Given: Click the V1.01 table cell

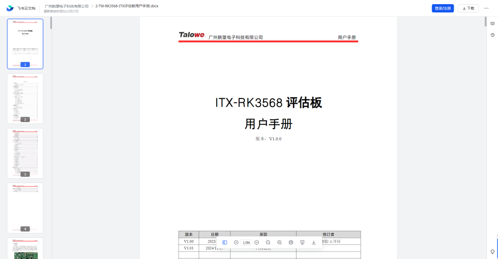Looking at the screenshot, I should [189, 248].
